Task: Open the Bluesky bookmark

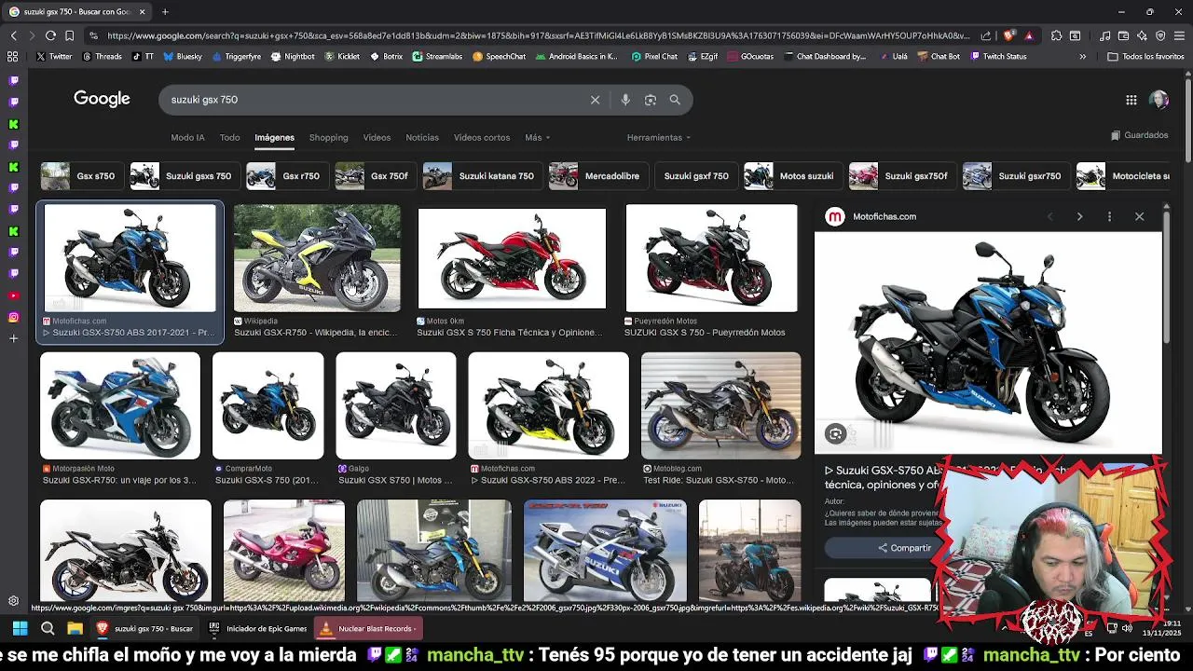Action: [182, 56]
